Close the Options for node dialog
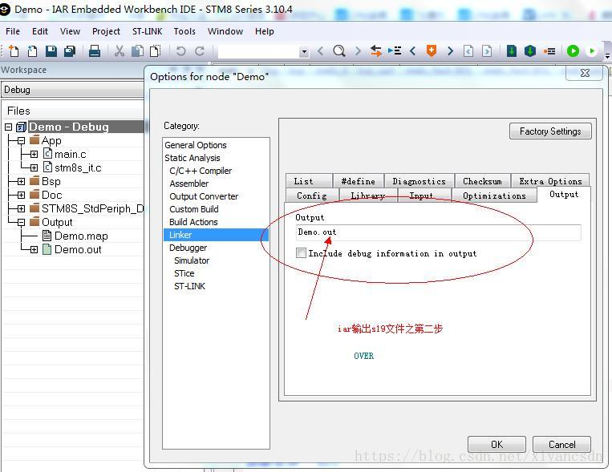This screenshot has height=472, width=612. coord(585,73)
